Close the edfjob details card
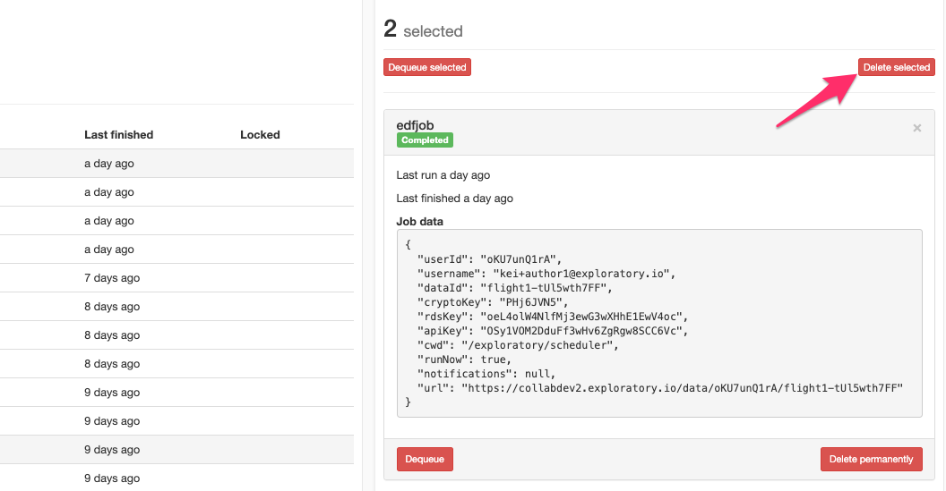This screenshot has width=946, height=491. pyautogui.click(x=916, y=128)
